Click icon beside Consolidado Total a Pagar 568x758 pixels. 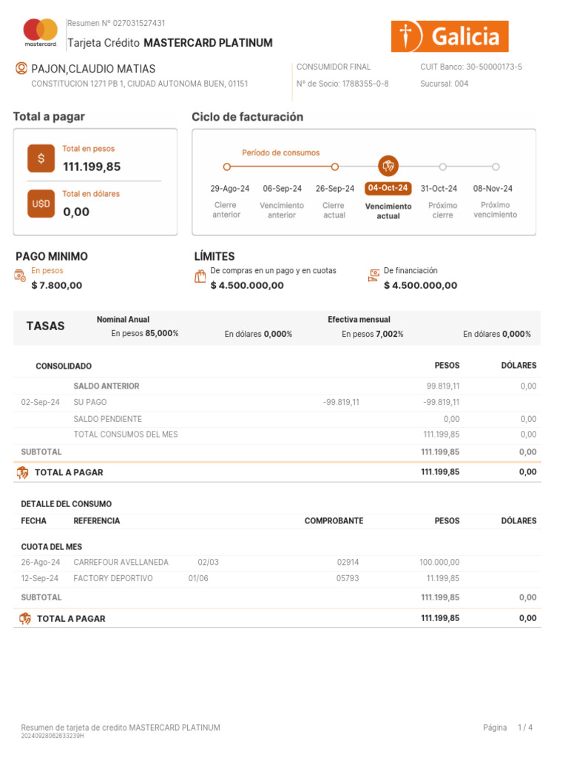22,472
